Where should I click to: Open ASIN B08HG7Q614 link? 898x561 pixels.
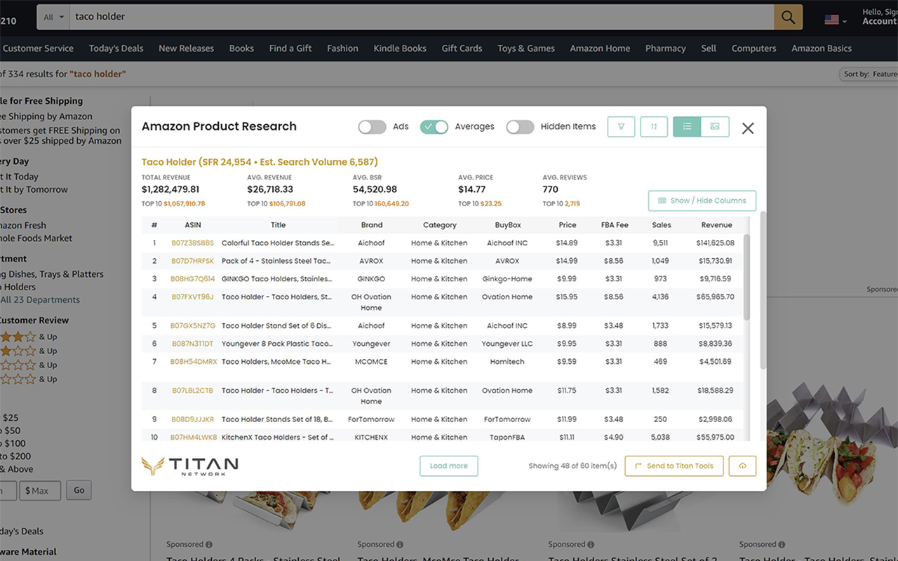192,279
